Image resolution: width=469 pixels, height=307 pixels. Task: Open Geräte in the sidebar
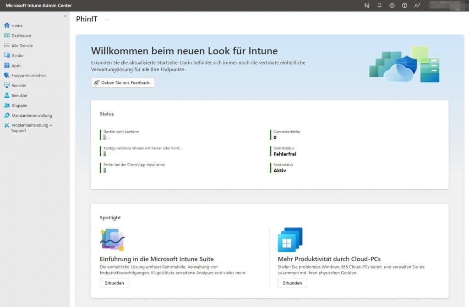[x=16, y=55]
